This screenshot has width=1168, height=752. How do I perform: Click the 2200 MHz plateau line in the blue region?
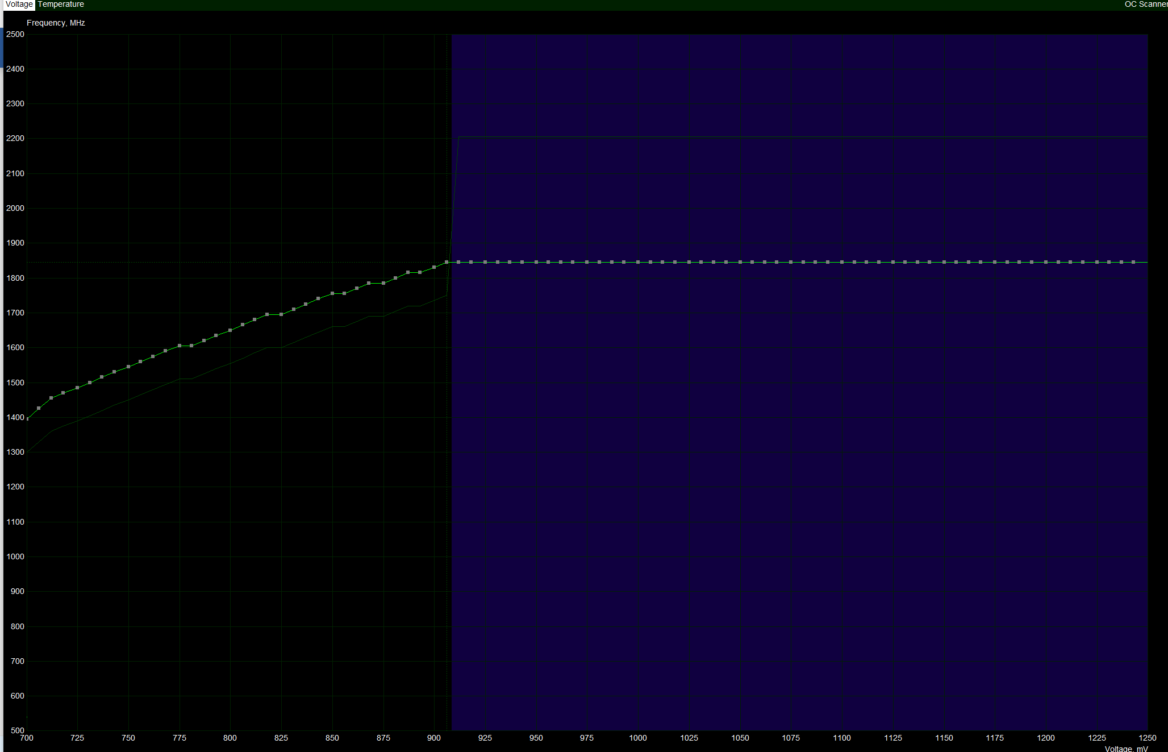795,137
